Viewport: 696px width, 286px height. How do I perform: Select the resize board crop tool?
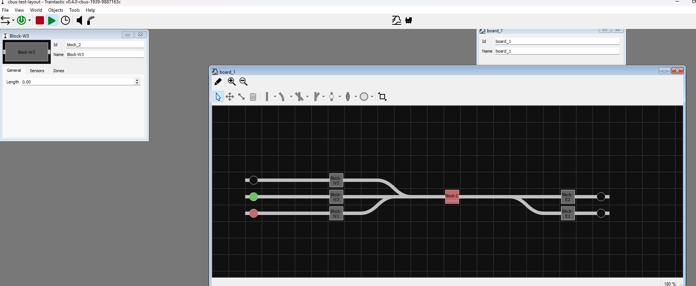point(382,97)
